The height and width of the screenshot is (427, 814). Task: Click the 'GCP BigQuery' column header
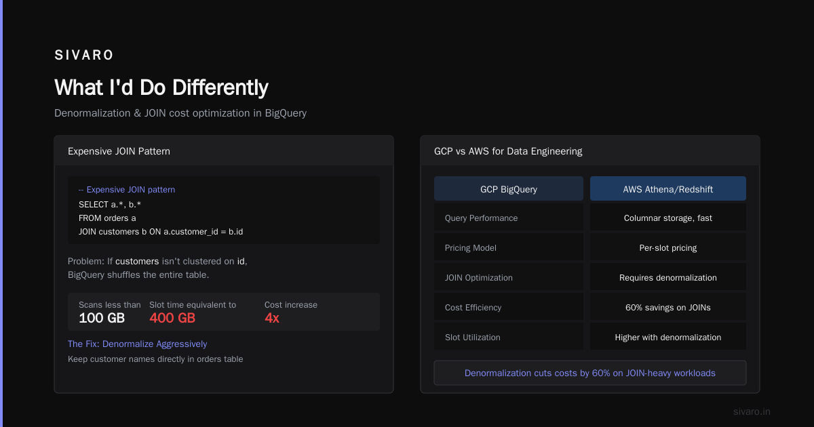[509, 189]
